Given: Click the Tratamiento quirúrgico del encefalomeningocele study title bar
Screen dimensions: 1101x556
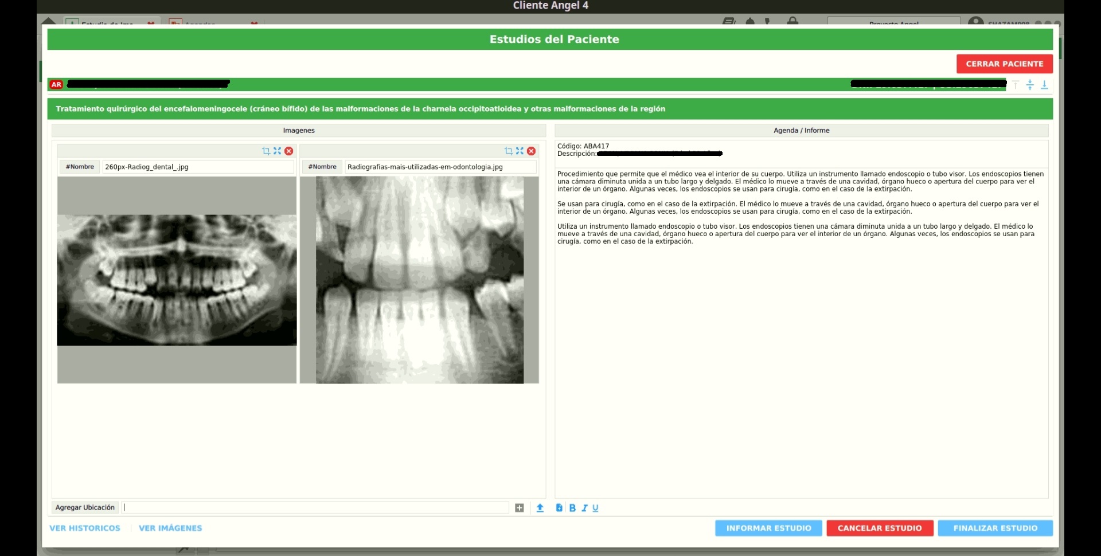Looking at the screenshot, I should (x=550, y=109).
